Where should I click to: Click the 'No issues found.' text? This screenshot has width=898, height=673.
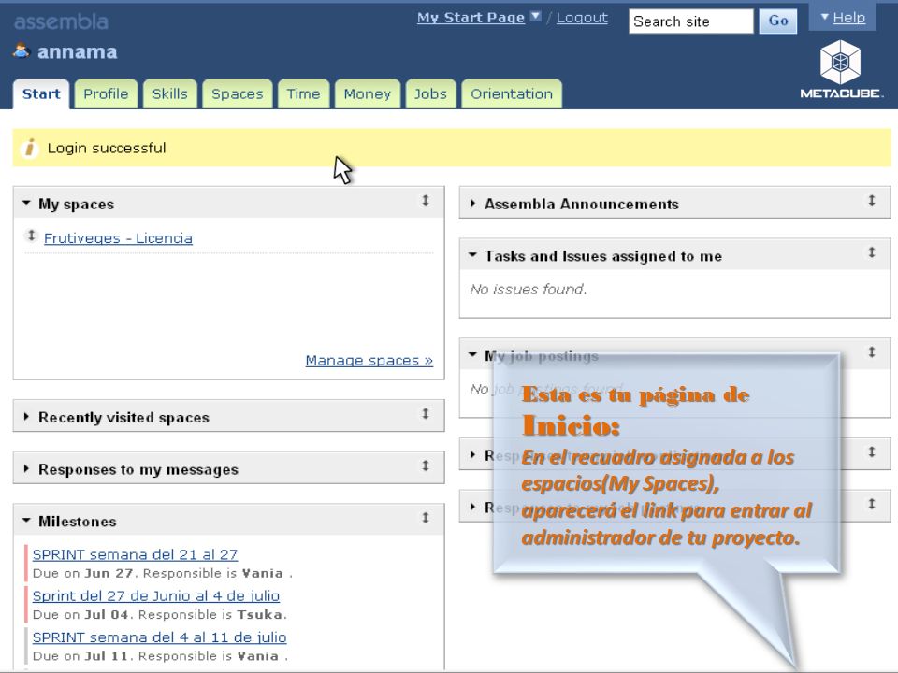click(x=528, y=289)
